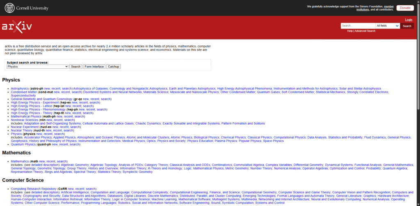Click the subject Search button

(75, 67)
